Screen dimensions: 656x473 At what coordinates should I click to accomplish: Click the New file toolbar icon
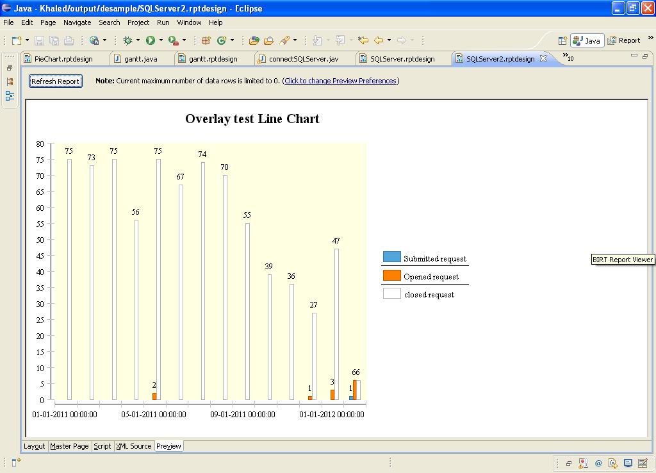(17, 40)
